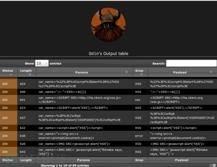
Task: Click the '0d1n's Output table' title
Action: tap(108, 53)
